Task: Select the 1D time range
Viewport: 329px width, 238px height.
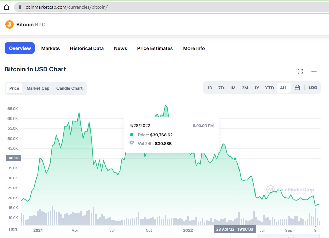Action: point(210,88)
